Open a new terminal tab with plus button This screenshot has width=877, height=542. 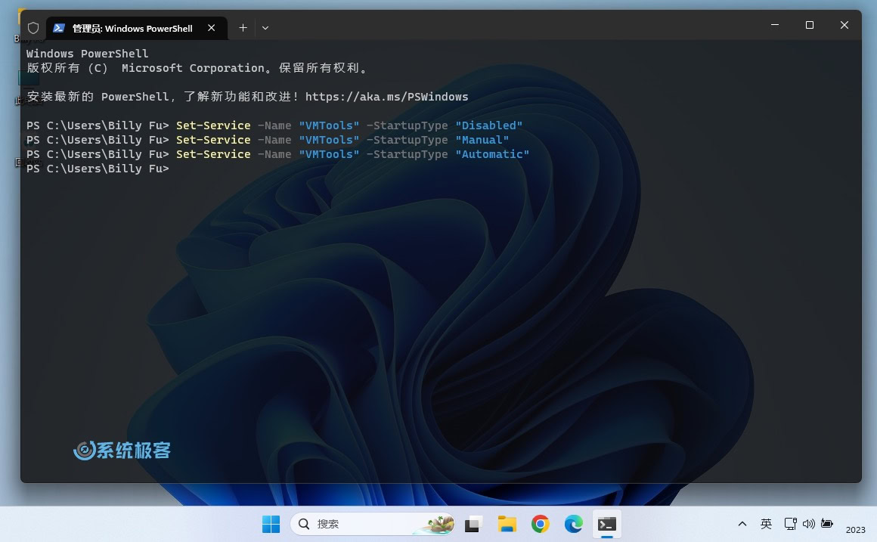(x=243, y=28)
